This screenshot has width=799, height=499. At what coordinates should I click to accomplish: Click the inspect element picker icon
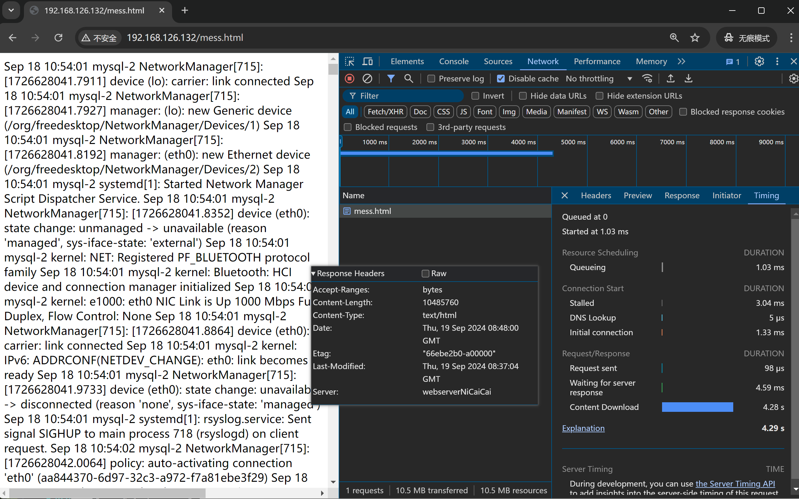click(349, 61)
